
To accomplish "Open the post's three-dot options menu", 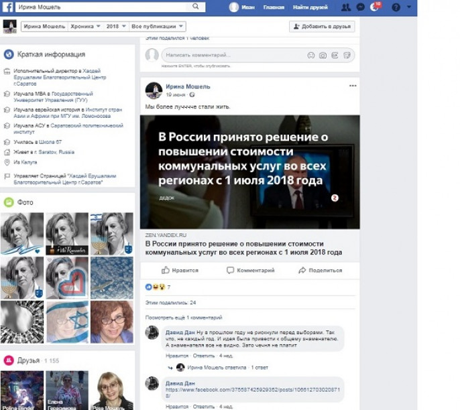I will 353,86.
